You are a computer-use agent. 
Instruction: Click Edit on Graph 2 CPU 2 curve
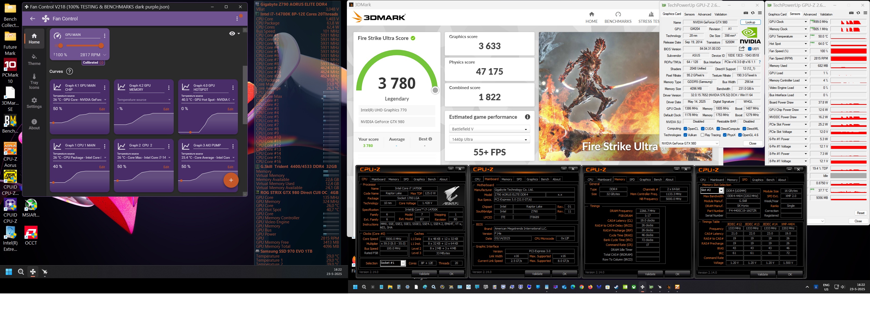point(166,167)
